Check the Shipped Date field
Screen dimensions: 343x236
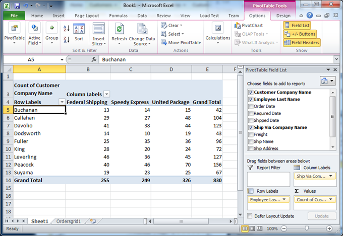click(x=251, y=120)
